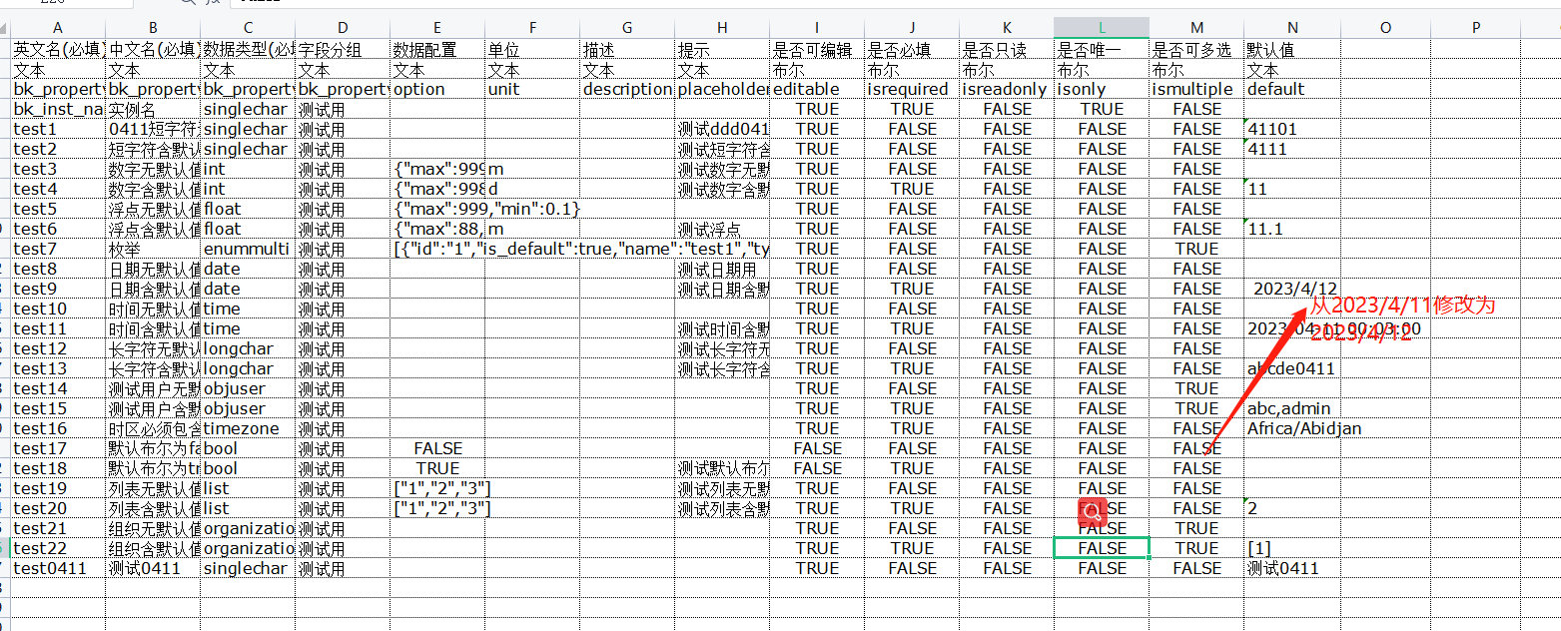Click the abc,admin default value cell

coord(1291,408)
